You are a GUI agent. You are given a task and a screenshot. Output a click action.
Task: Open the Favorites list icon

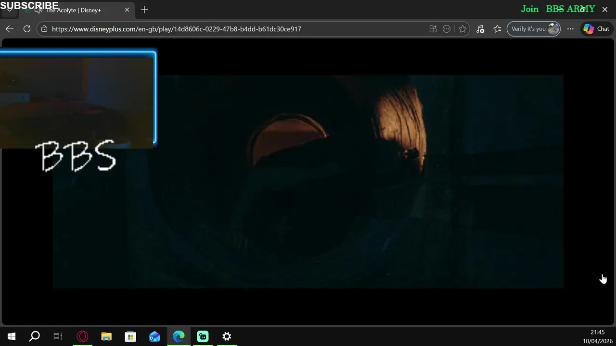497,29
